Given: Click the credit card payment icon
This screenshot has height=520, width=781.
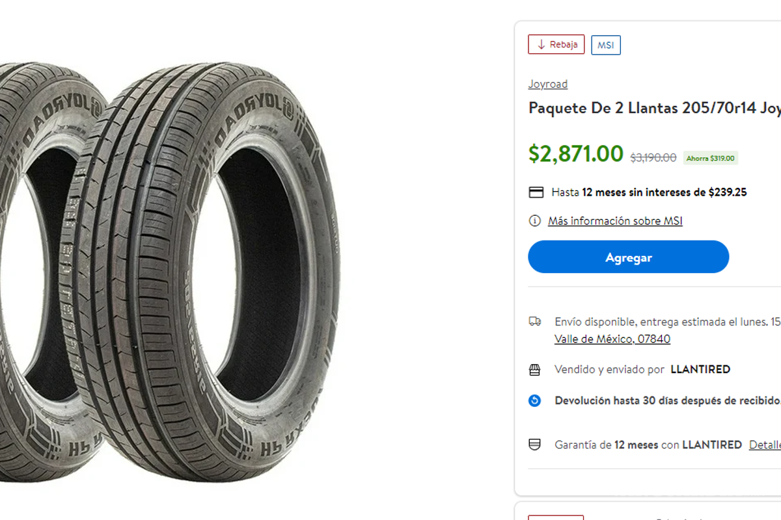Looking at the screenshot, I should coord(536,192).
